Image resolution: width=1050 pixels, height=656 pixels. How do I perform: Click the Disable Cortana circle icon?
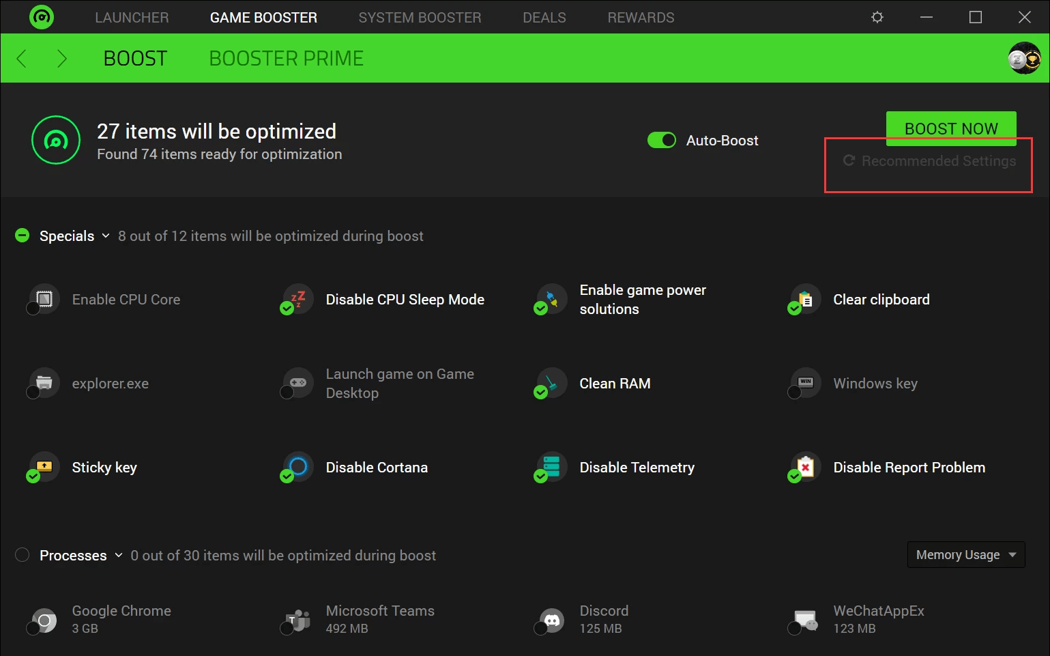click(297, 467)
